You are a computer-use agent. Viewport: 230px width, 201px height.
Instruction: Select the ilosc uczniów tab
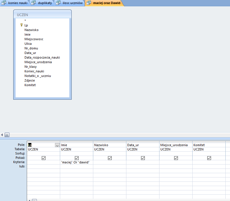pos(73,3)
